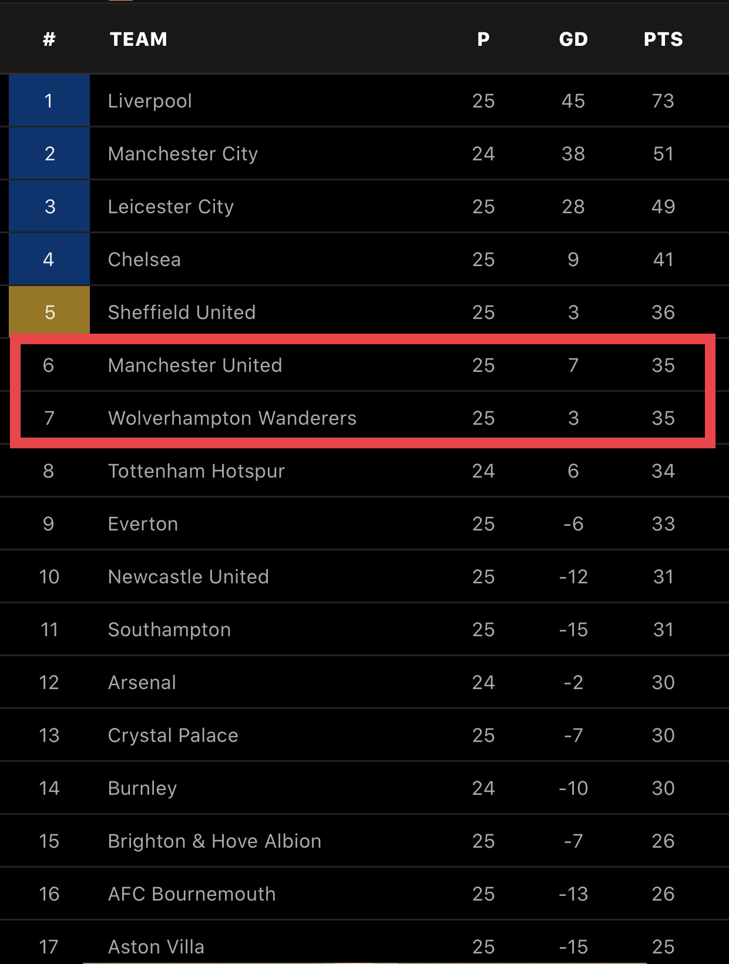Open the Arsenal team row
This screenshot has width=729, height=964.
coord(142,683)
